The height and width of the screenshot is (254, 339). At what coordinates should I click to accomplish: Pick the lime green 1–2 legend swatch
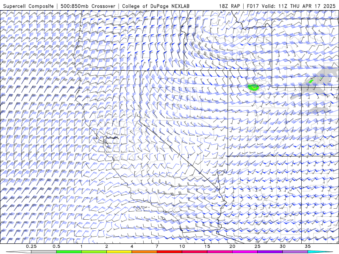(x=94, y=252)
